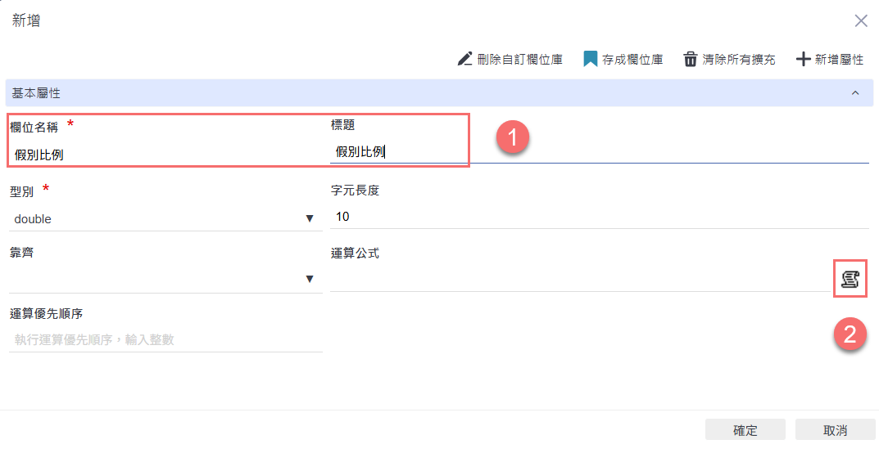Close the 新增 dialog with the X
The image size is (879, 462).
pyautogui.click(x=861, y=21)
